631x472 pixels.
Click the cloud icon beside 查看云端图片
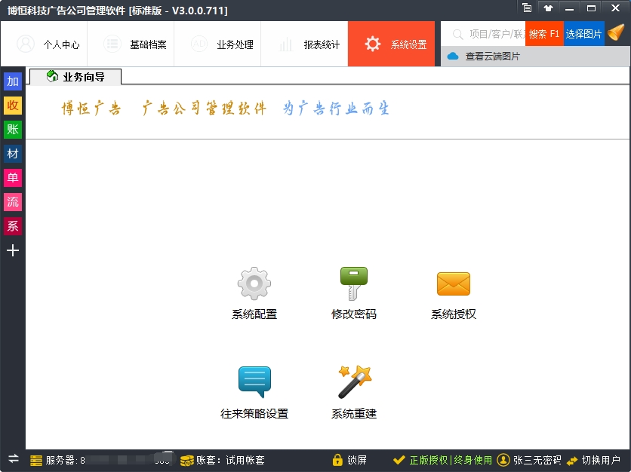click(x=453, y=57)
